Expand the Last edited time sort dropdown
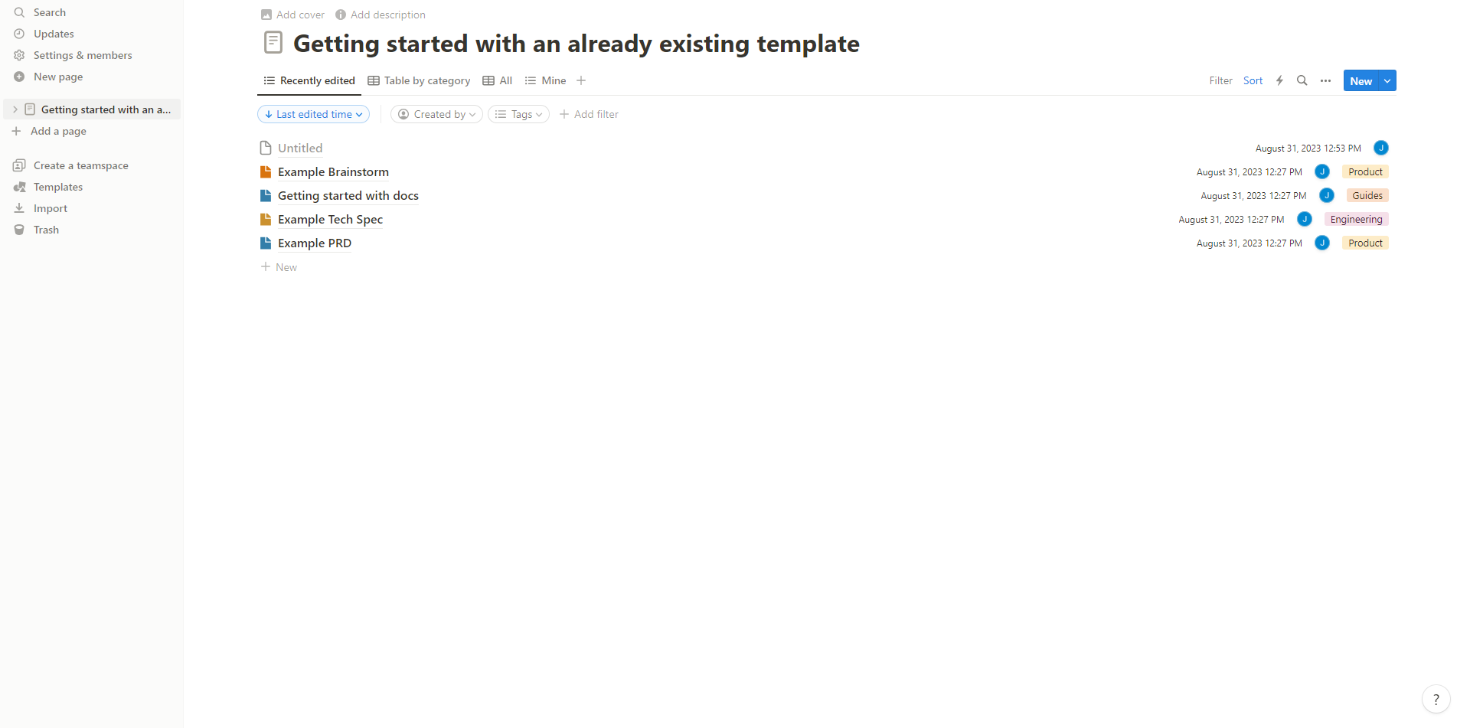This screenshot has height=728, width=1470. [313, 114]
